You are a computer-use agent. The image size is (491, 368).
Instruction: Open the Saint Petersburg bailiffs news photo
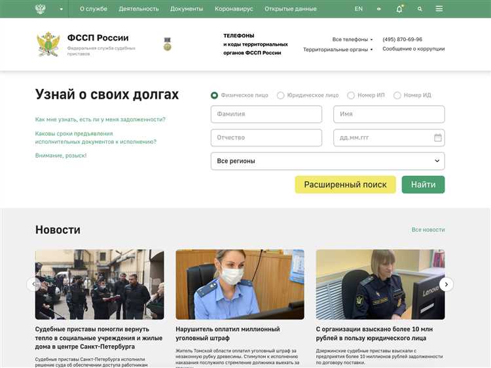100,284
